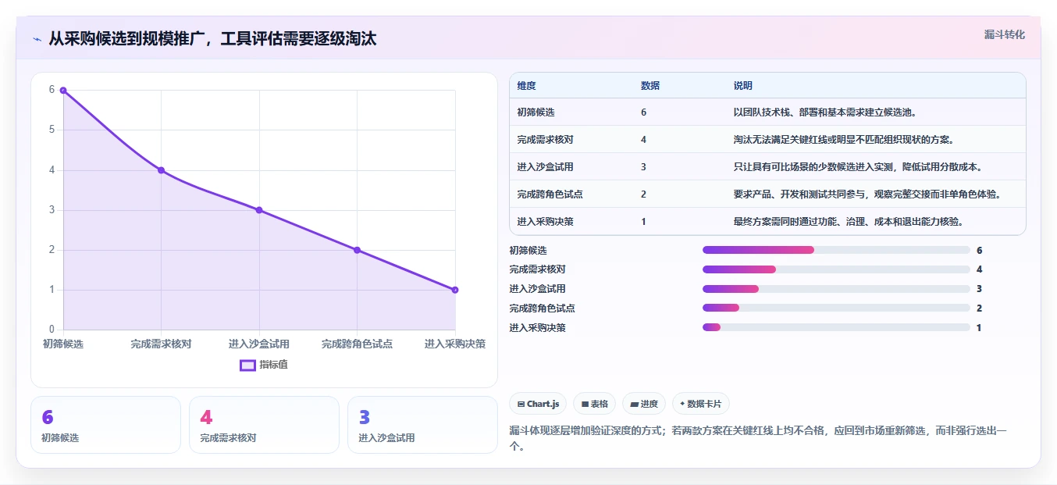Click the 完成跨角色试点 progress bar
The width and height of the screenshot is (1057, 485).
[836, 308]
